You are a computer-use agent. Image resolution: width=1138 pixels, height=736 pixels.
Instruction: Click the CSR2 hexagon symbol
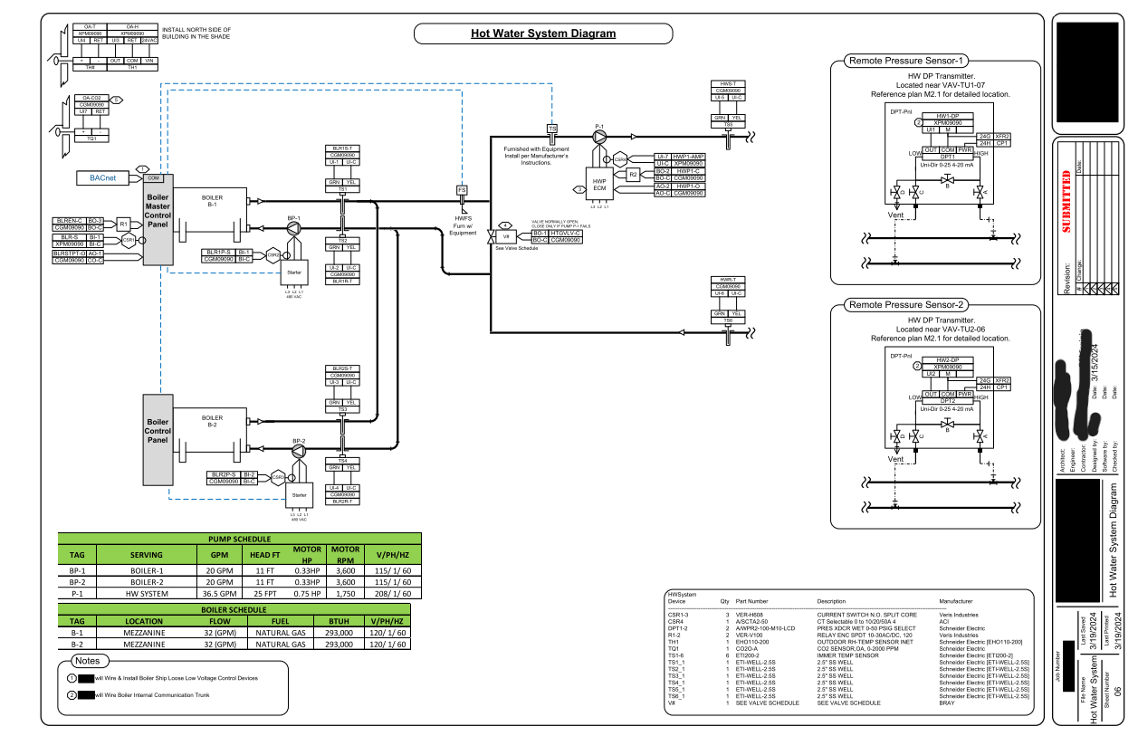point(273,255)
